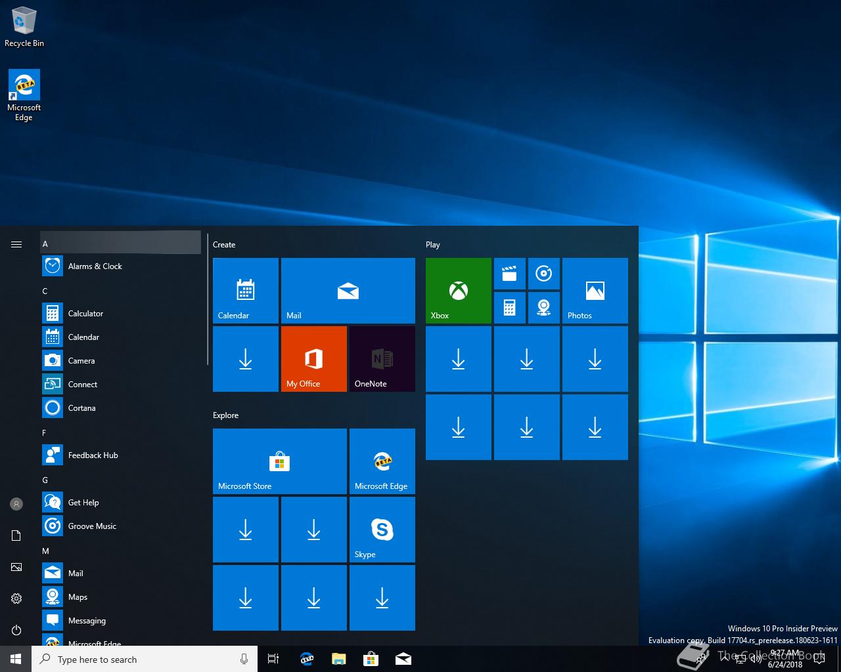Select the letter M section header

point(121,551)
